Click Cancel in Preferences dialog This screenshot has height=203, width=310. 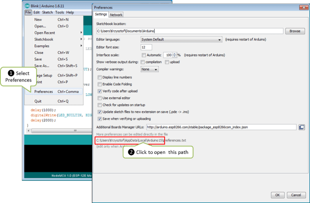(296, 195)
